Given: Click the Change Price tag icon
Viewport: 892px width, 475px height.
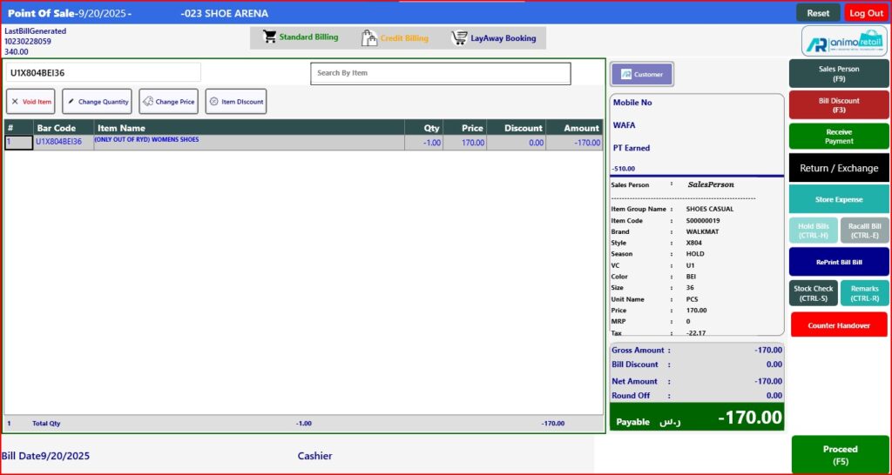Looking at the screenshot, I should [147, 102].
